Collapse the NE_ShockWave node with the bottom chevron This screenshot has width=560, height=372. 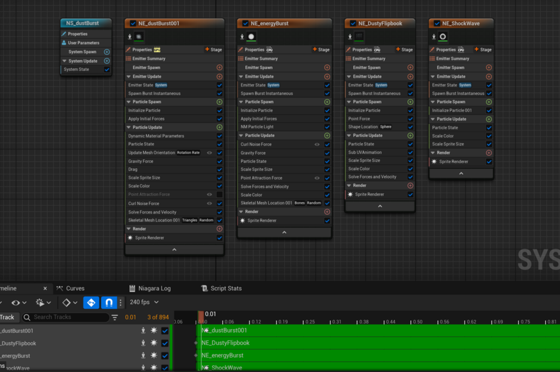[x=461, y=173]
